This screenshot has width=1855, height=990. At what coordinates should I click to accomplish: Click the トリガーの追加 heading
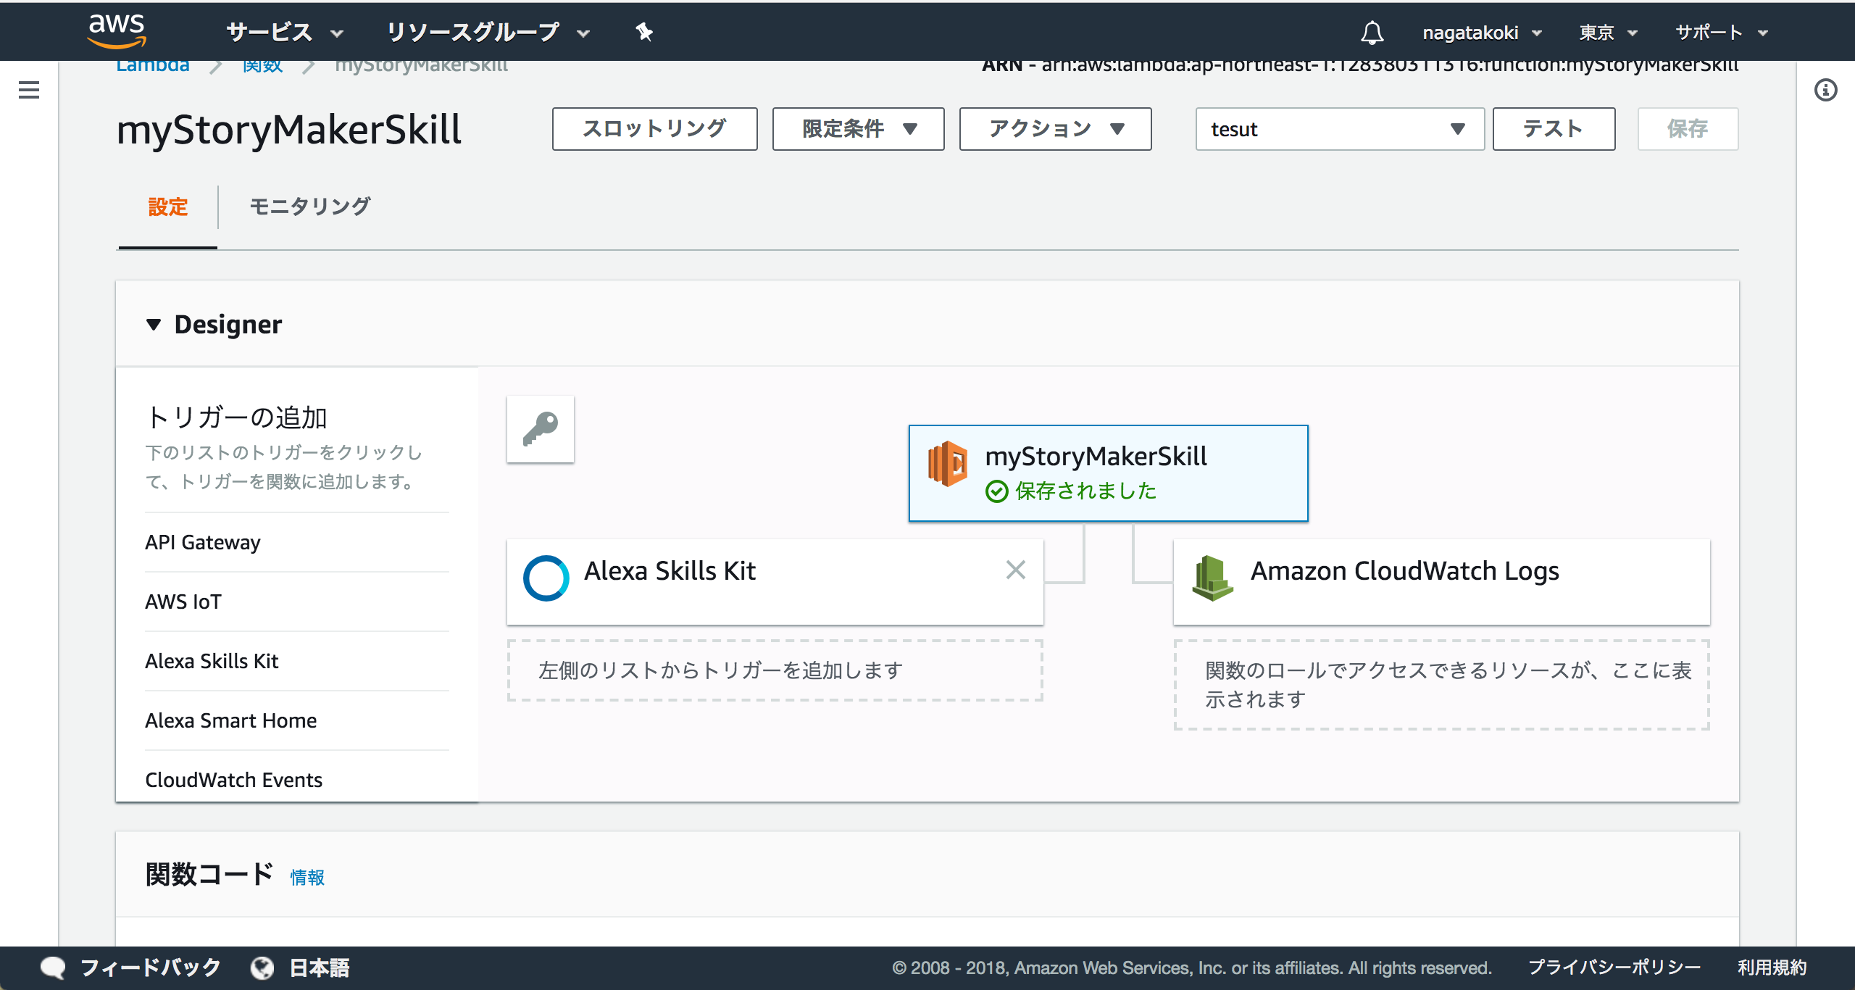point(236,418)
